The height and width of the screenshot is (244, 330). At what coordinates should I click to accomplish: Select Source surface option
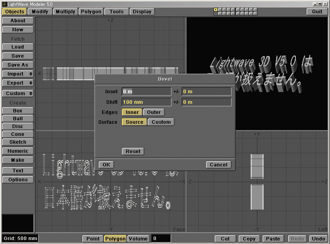coord(134,122)
